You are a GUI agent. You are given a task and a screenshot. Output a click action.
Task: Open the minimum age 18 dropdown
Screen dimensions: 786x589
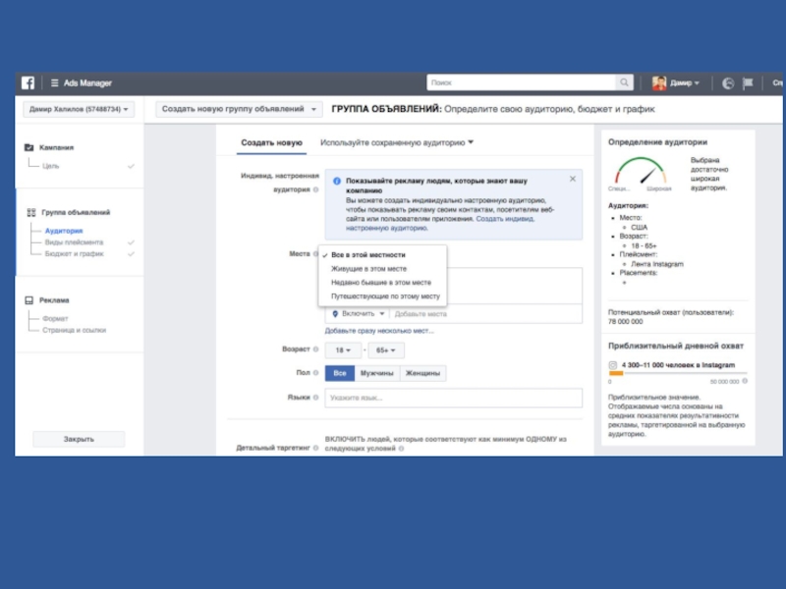(x=343, y=350)
